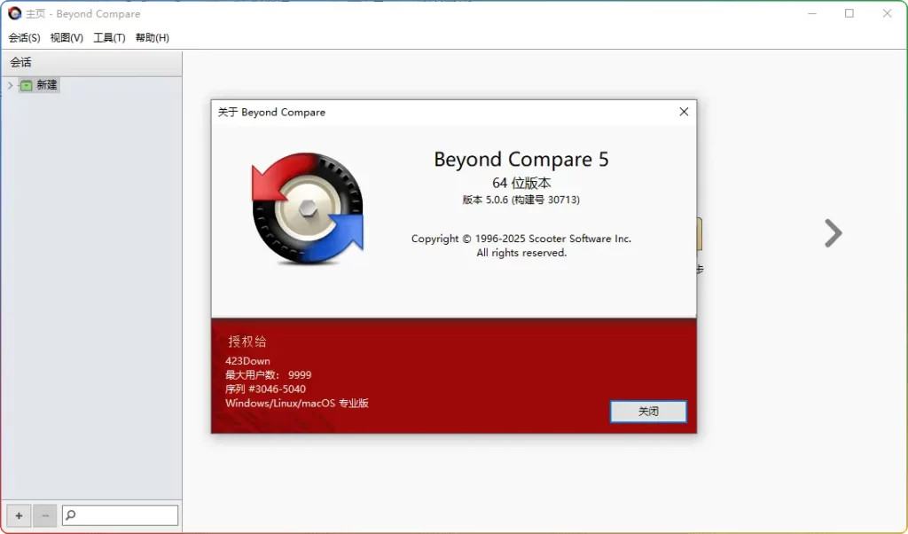Select the 新建 item in session tree

click(x=46, y=85)
